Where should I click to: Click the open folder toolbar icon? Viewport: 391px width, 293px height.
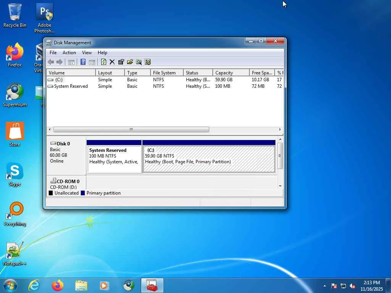(130, 62)
